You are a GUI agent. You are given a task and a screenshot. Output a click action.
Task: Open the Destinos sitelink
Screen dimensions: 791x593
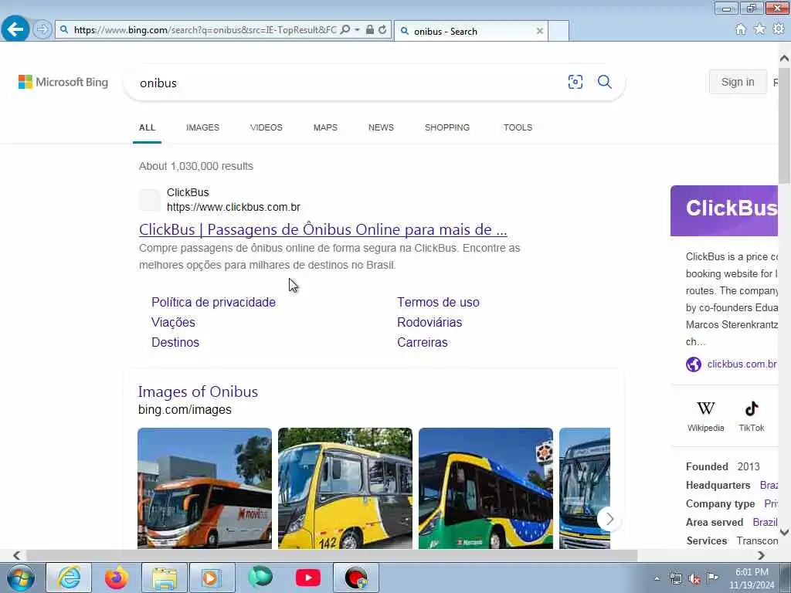click(175, 342)
